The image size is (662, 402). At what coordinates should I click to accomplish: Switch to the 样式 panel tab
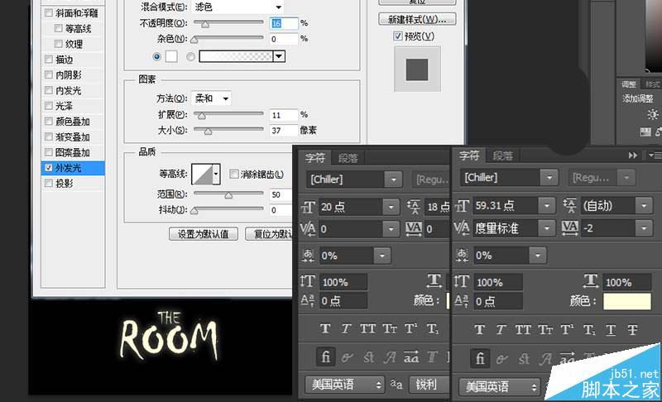pos(652,84)
